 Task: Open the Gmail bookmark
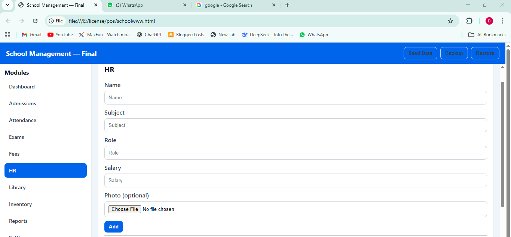coord(32,35)
